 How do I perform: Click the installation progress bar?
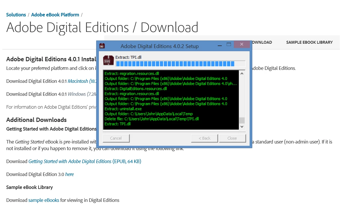pyautogui.click(x=180, y=64)
